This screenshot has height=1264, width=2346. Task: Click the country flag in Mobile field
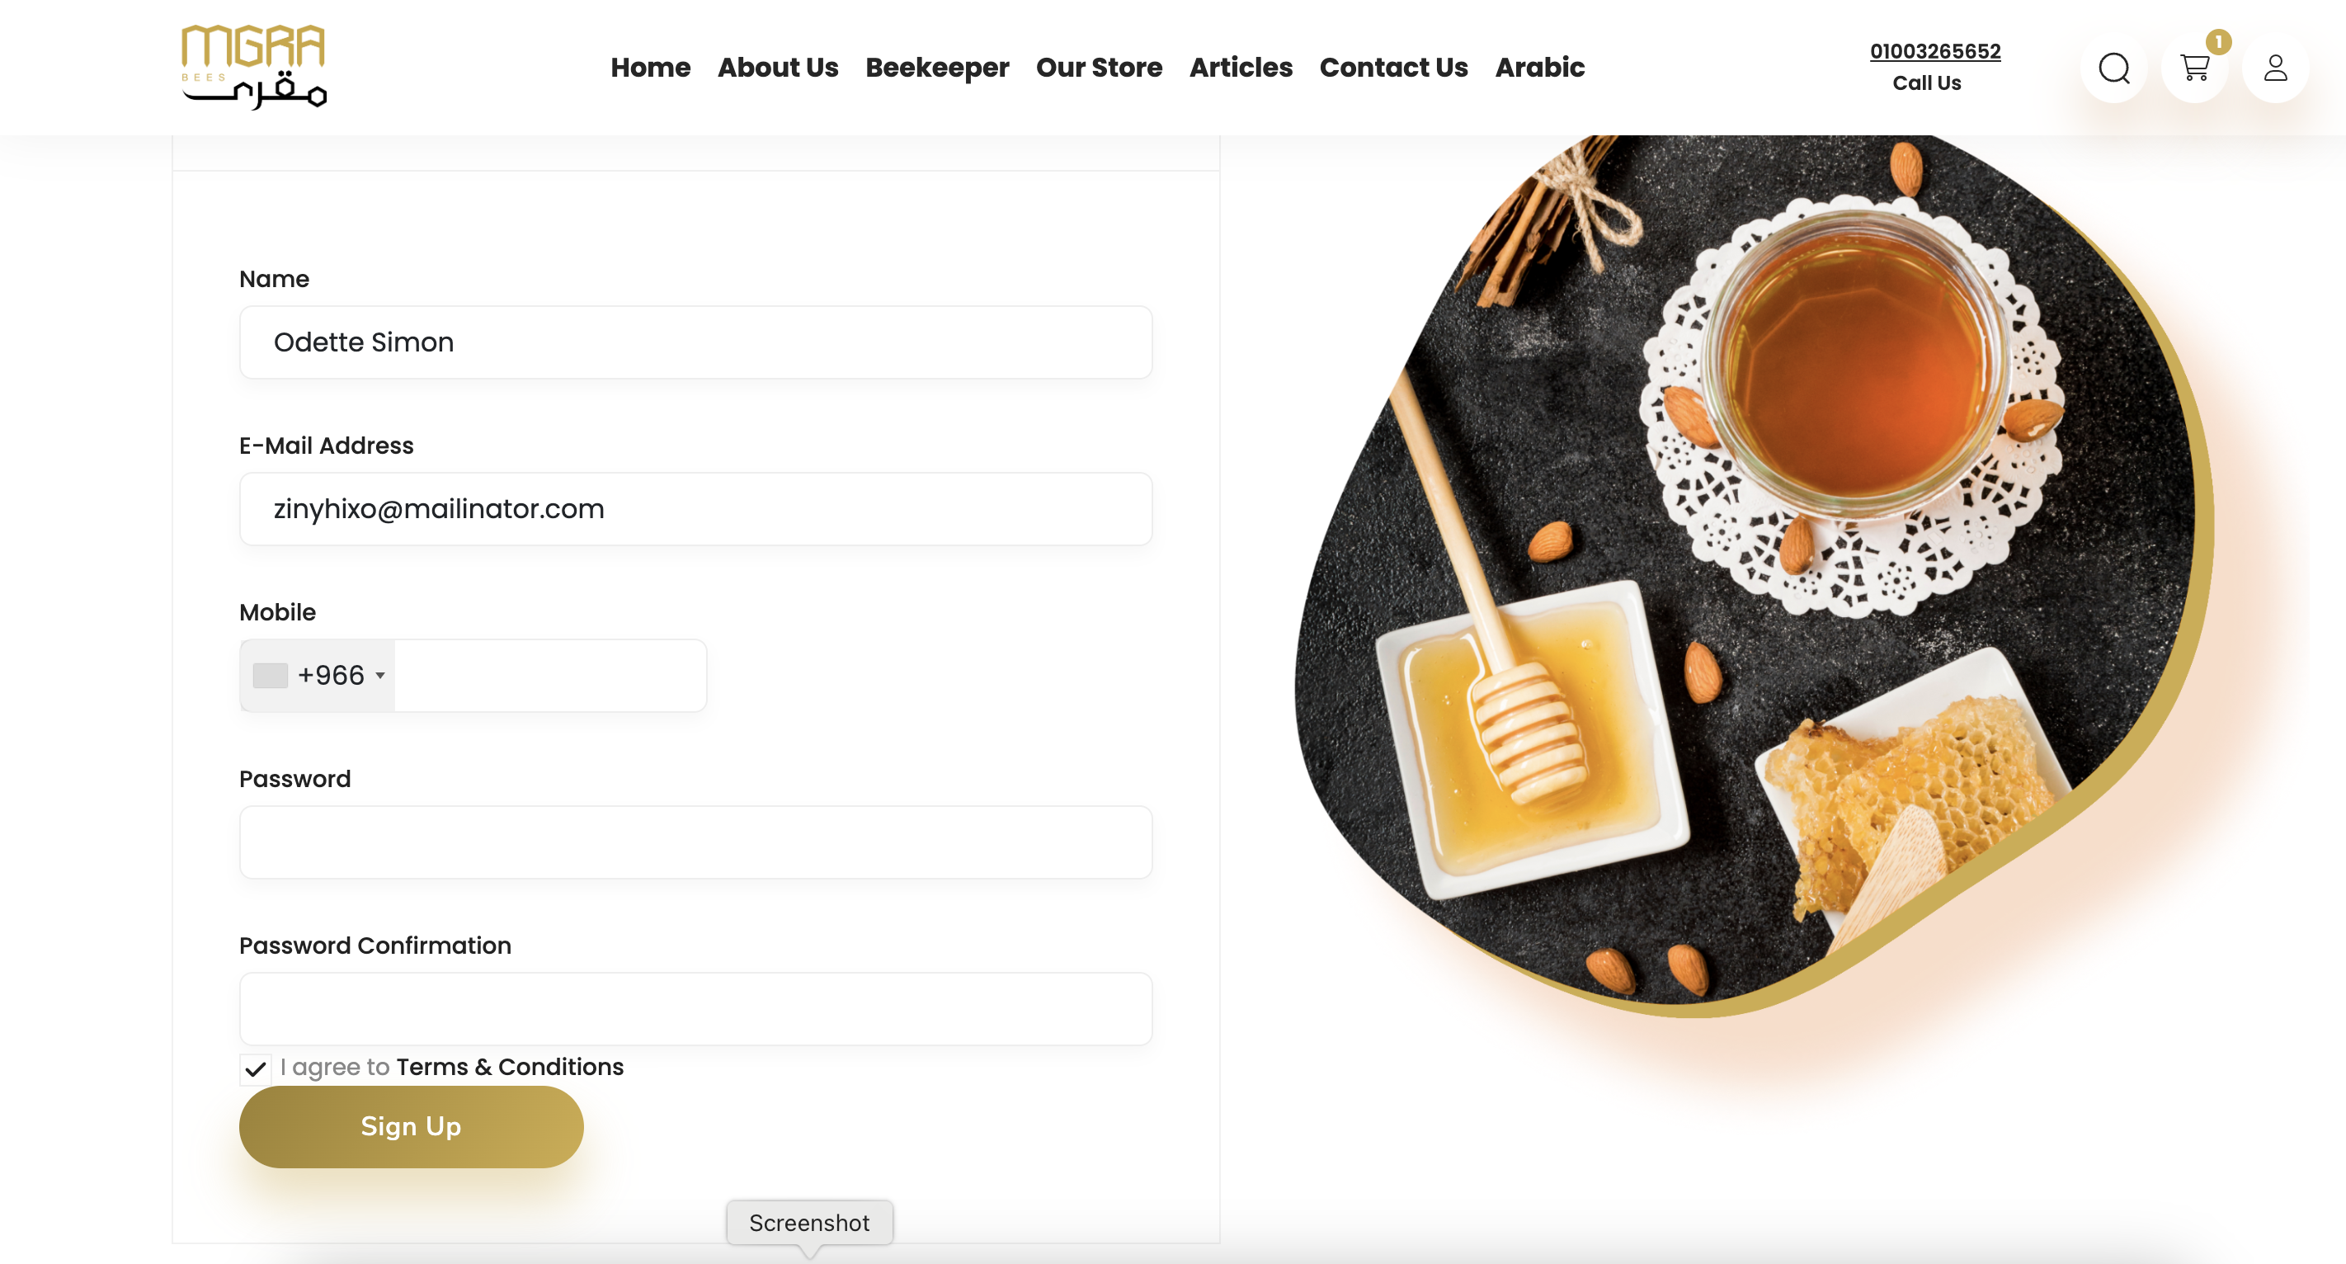[x=271, y=676]
